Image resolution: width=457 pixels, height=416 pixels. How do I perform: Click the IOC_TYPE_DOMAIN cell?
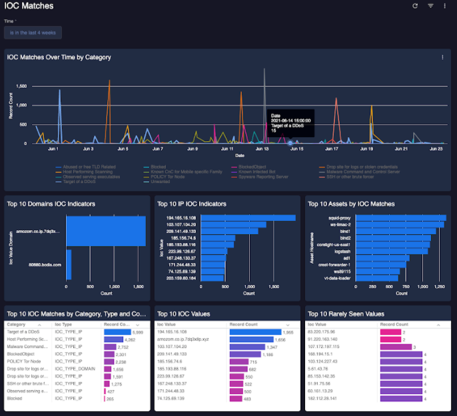(75, 369)
